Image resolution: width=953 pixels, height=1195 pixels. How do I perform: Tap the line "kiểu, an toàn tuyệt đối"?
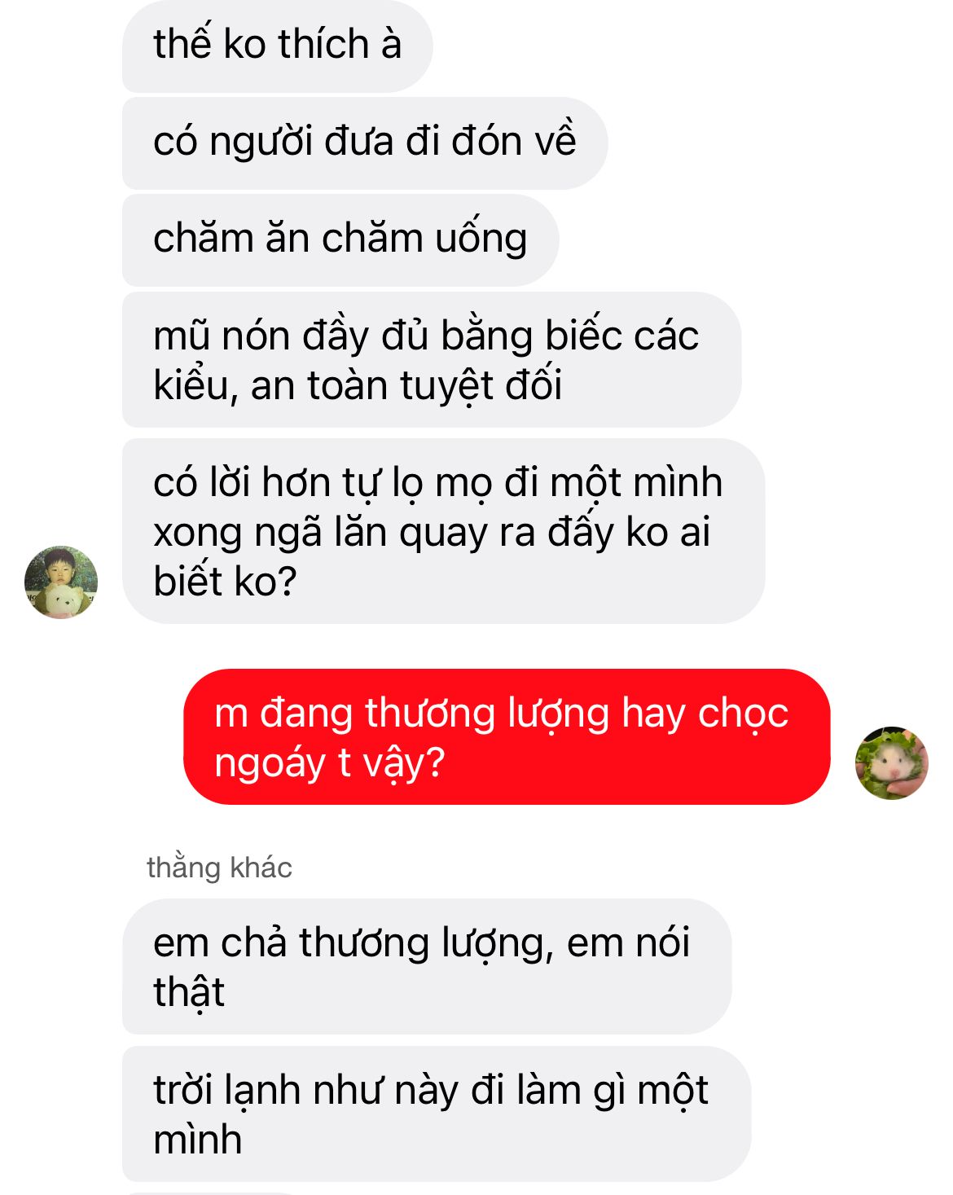click(358, 386)
